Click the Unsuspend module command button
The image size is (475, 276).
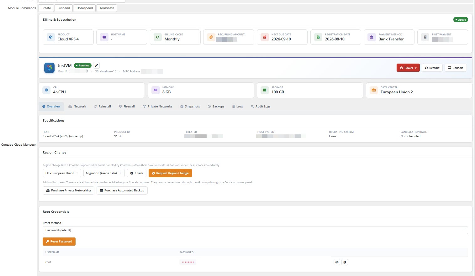pos(85,8)
